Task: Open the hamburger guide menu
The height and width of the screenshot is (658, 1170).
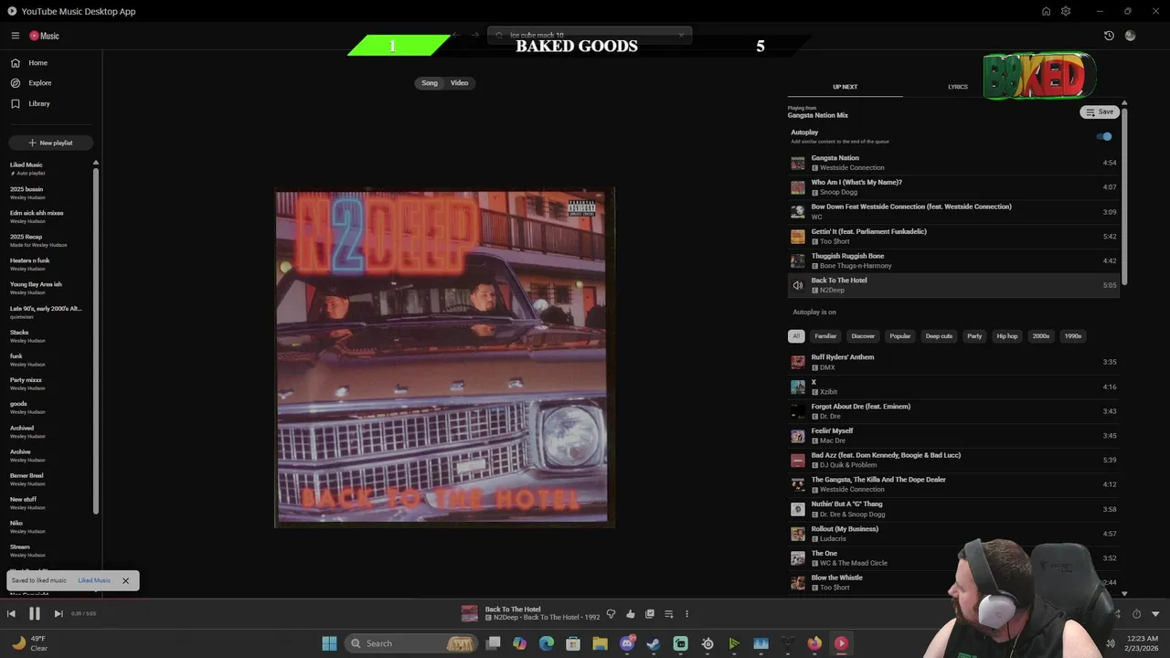Action: 16,36
